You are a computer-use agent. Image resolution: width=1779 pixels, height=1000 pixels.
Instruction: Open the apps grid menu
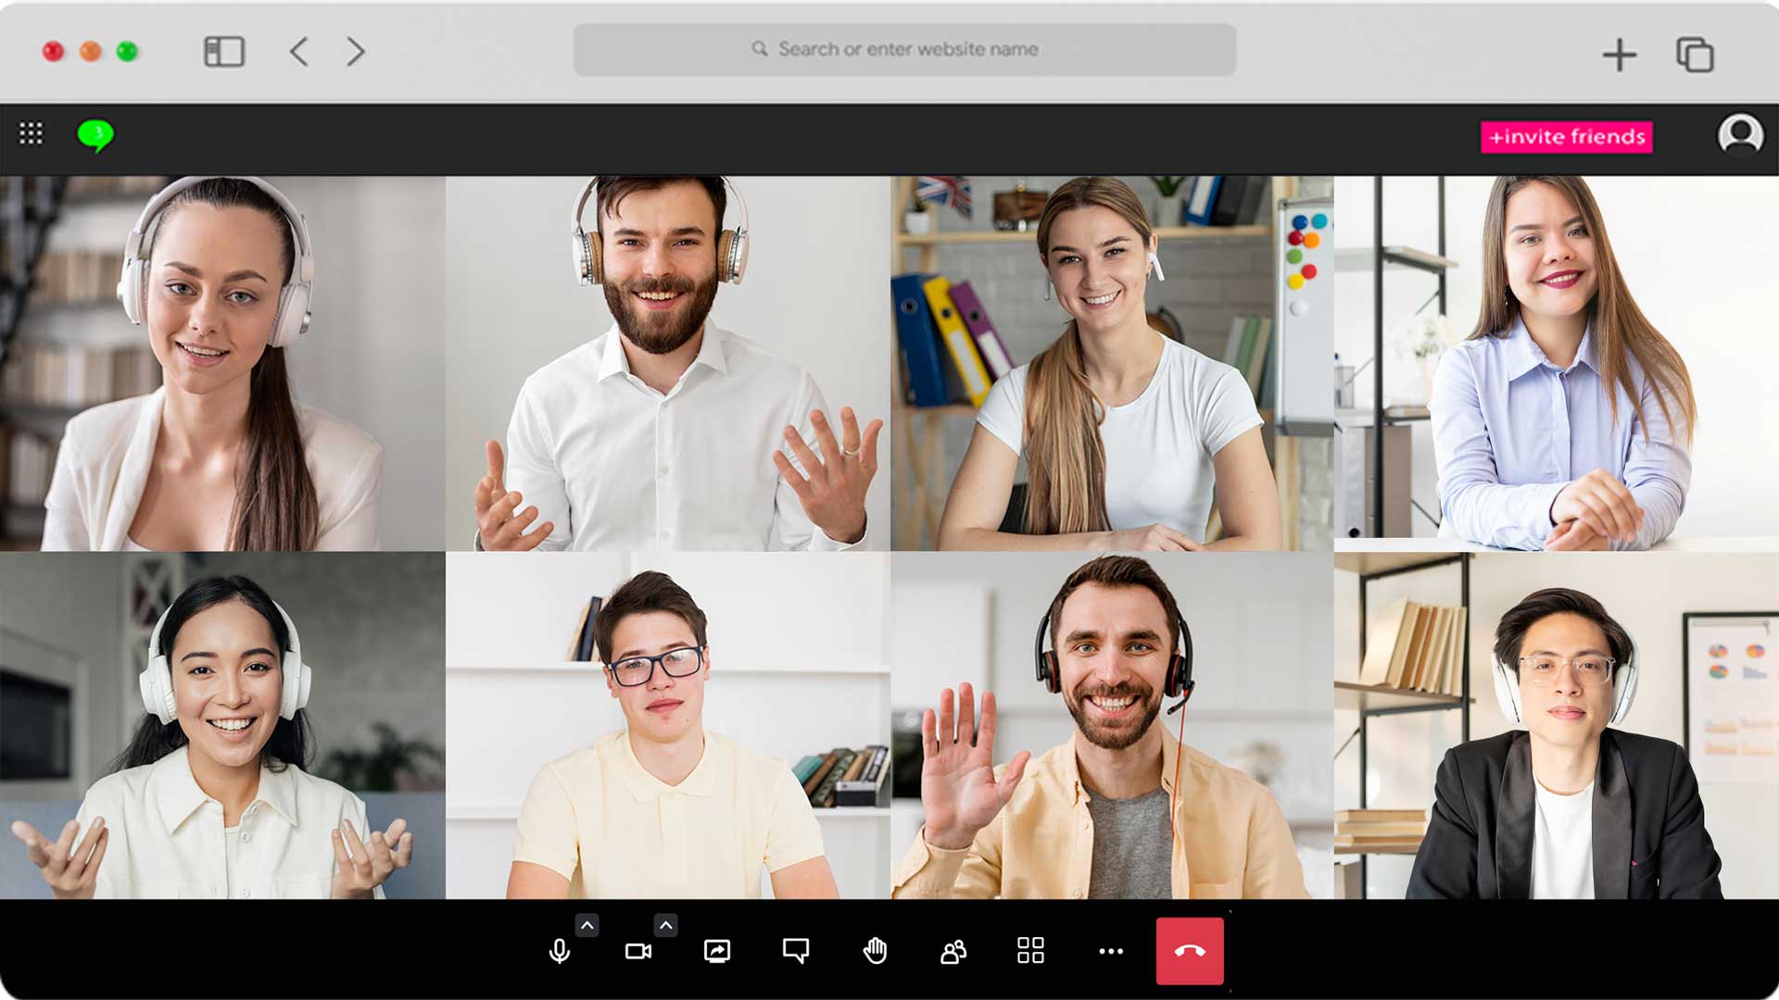pyautogui.click(x=31, y=134)
